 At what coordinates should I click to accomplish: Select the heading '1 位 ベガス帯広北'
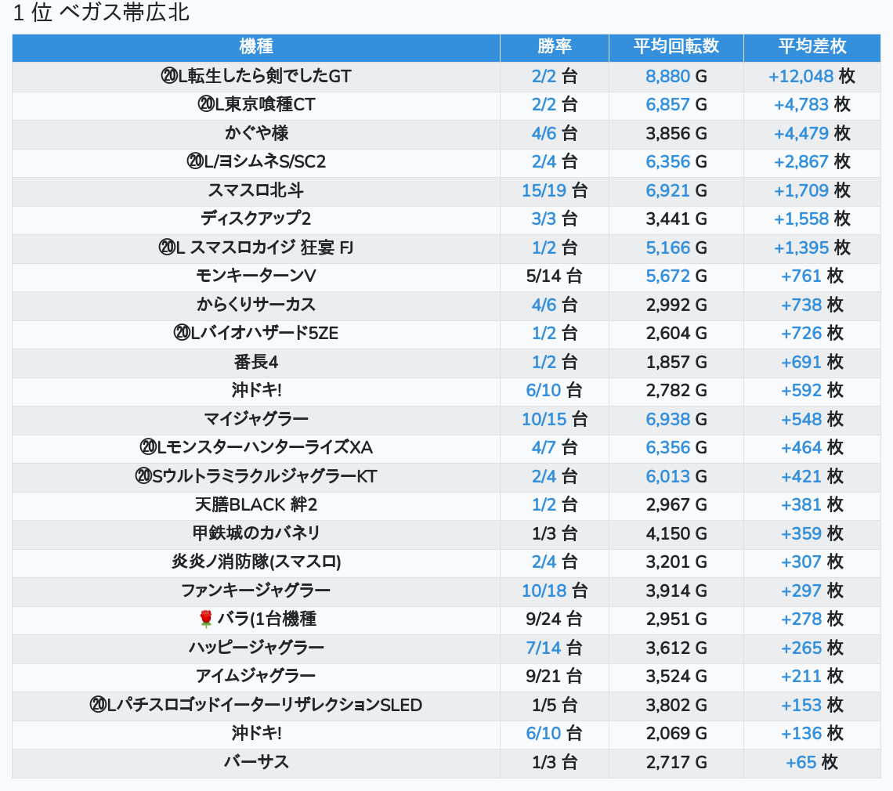pos(101,13)
